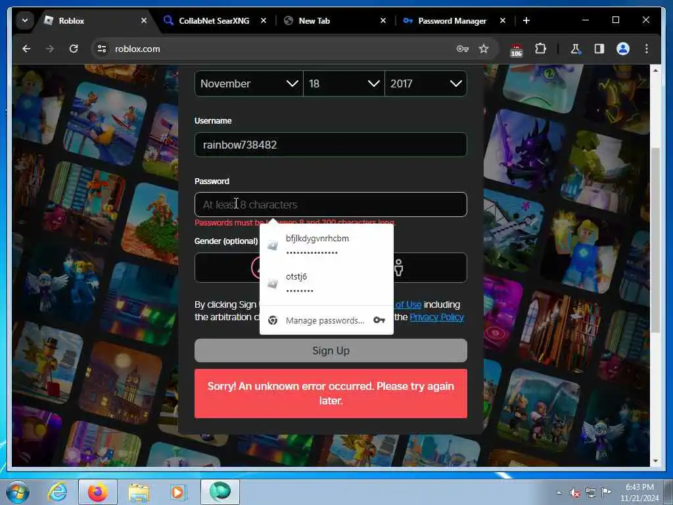The height and width of the screenshot is (505, 673).
Task: Click the browser forward arrow
Action: [50, 49]
